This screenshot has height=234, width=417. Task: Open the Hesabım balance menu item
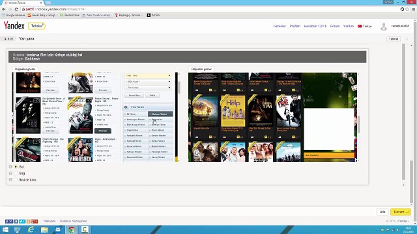pos(315,26)
